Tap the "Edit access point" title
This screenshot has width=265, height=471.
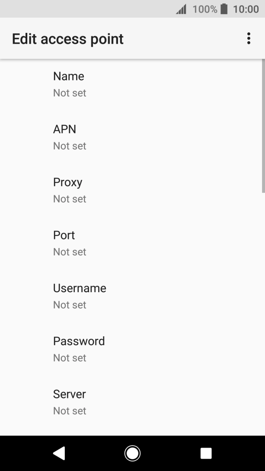pos(68,39)
